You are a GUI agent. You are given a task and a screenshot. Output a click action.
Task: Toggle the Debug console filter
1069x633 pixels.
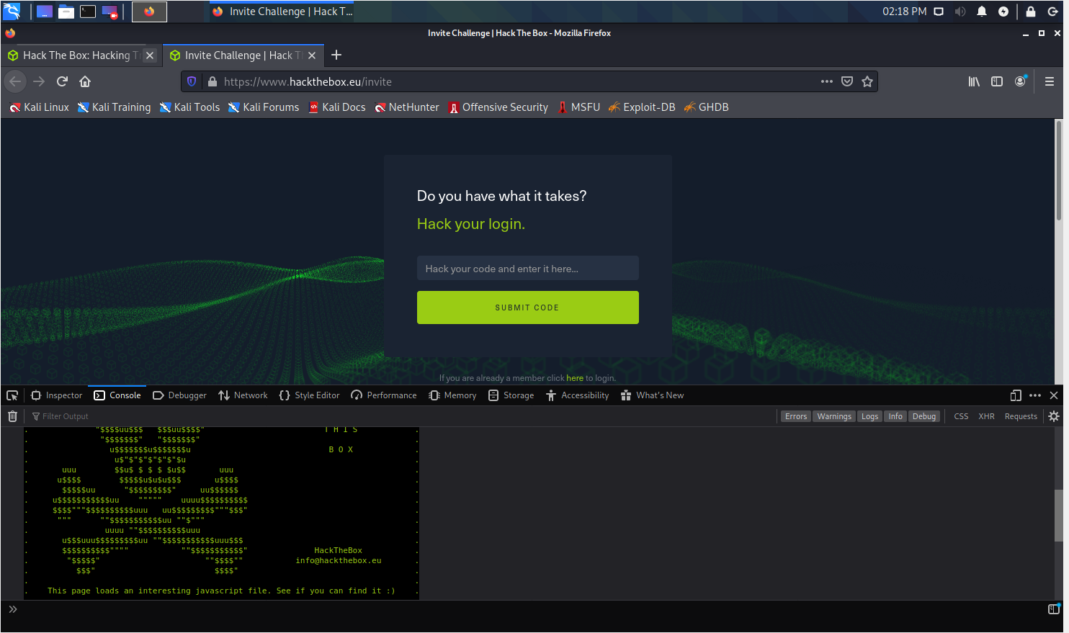[924, 416]
